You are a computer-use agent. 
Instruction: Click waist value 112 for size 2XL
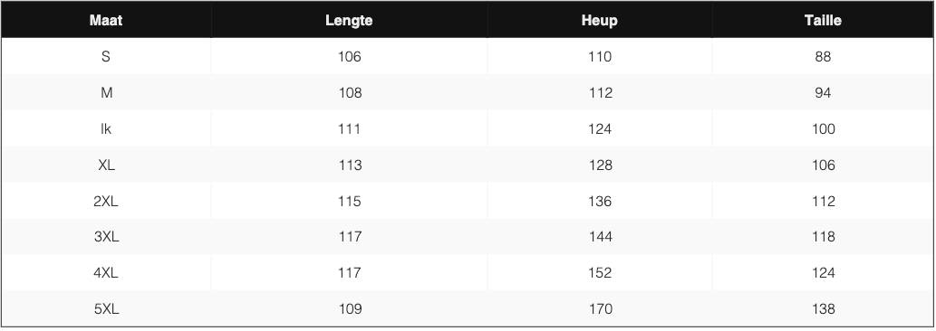pyautogui.click(x=823, y=201)
